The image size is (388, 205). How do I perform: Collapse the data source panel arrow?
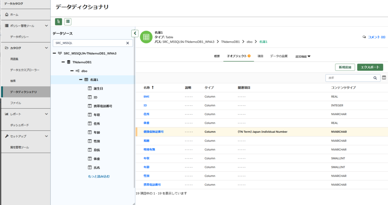[x=135, y=33]
